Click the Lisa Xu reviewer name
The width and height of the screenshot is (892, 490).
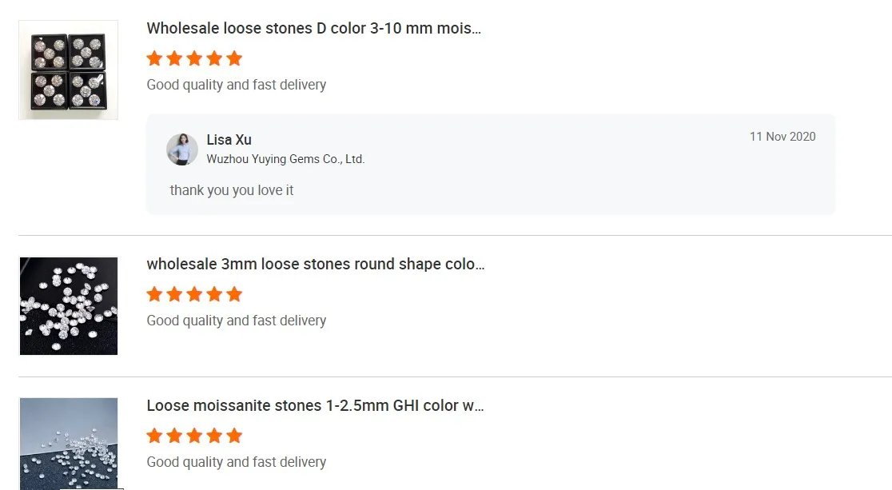229,140
